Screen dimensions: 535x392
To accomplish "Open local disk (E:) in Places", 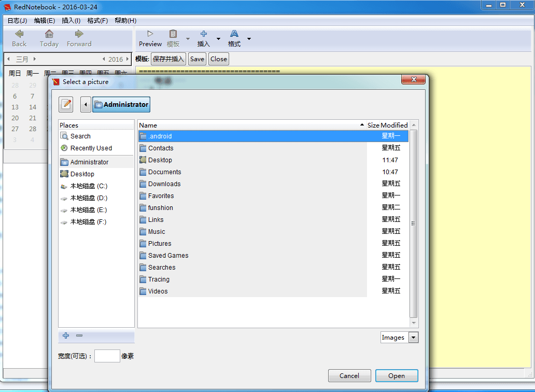I will 96,210.
